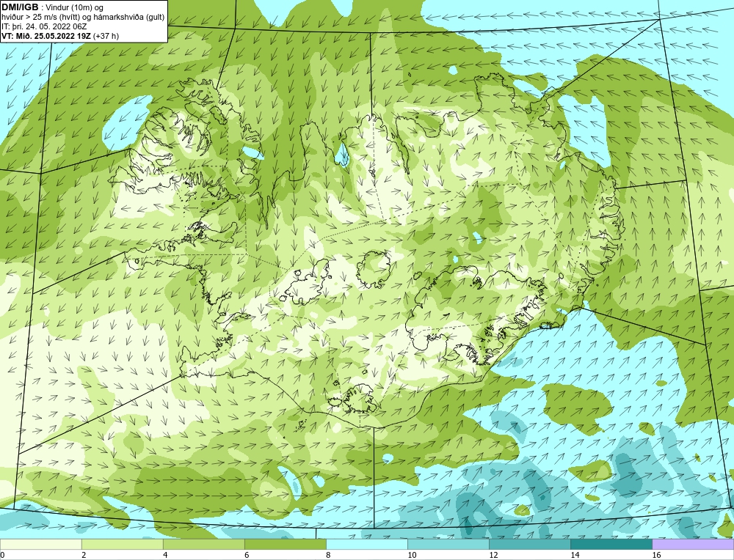This screenshot has width=734, height=560.
Task: Click the legend label '2'
Action: pyautogui.click(x=84, y=555)
